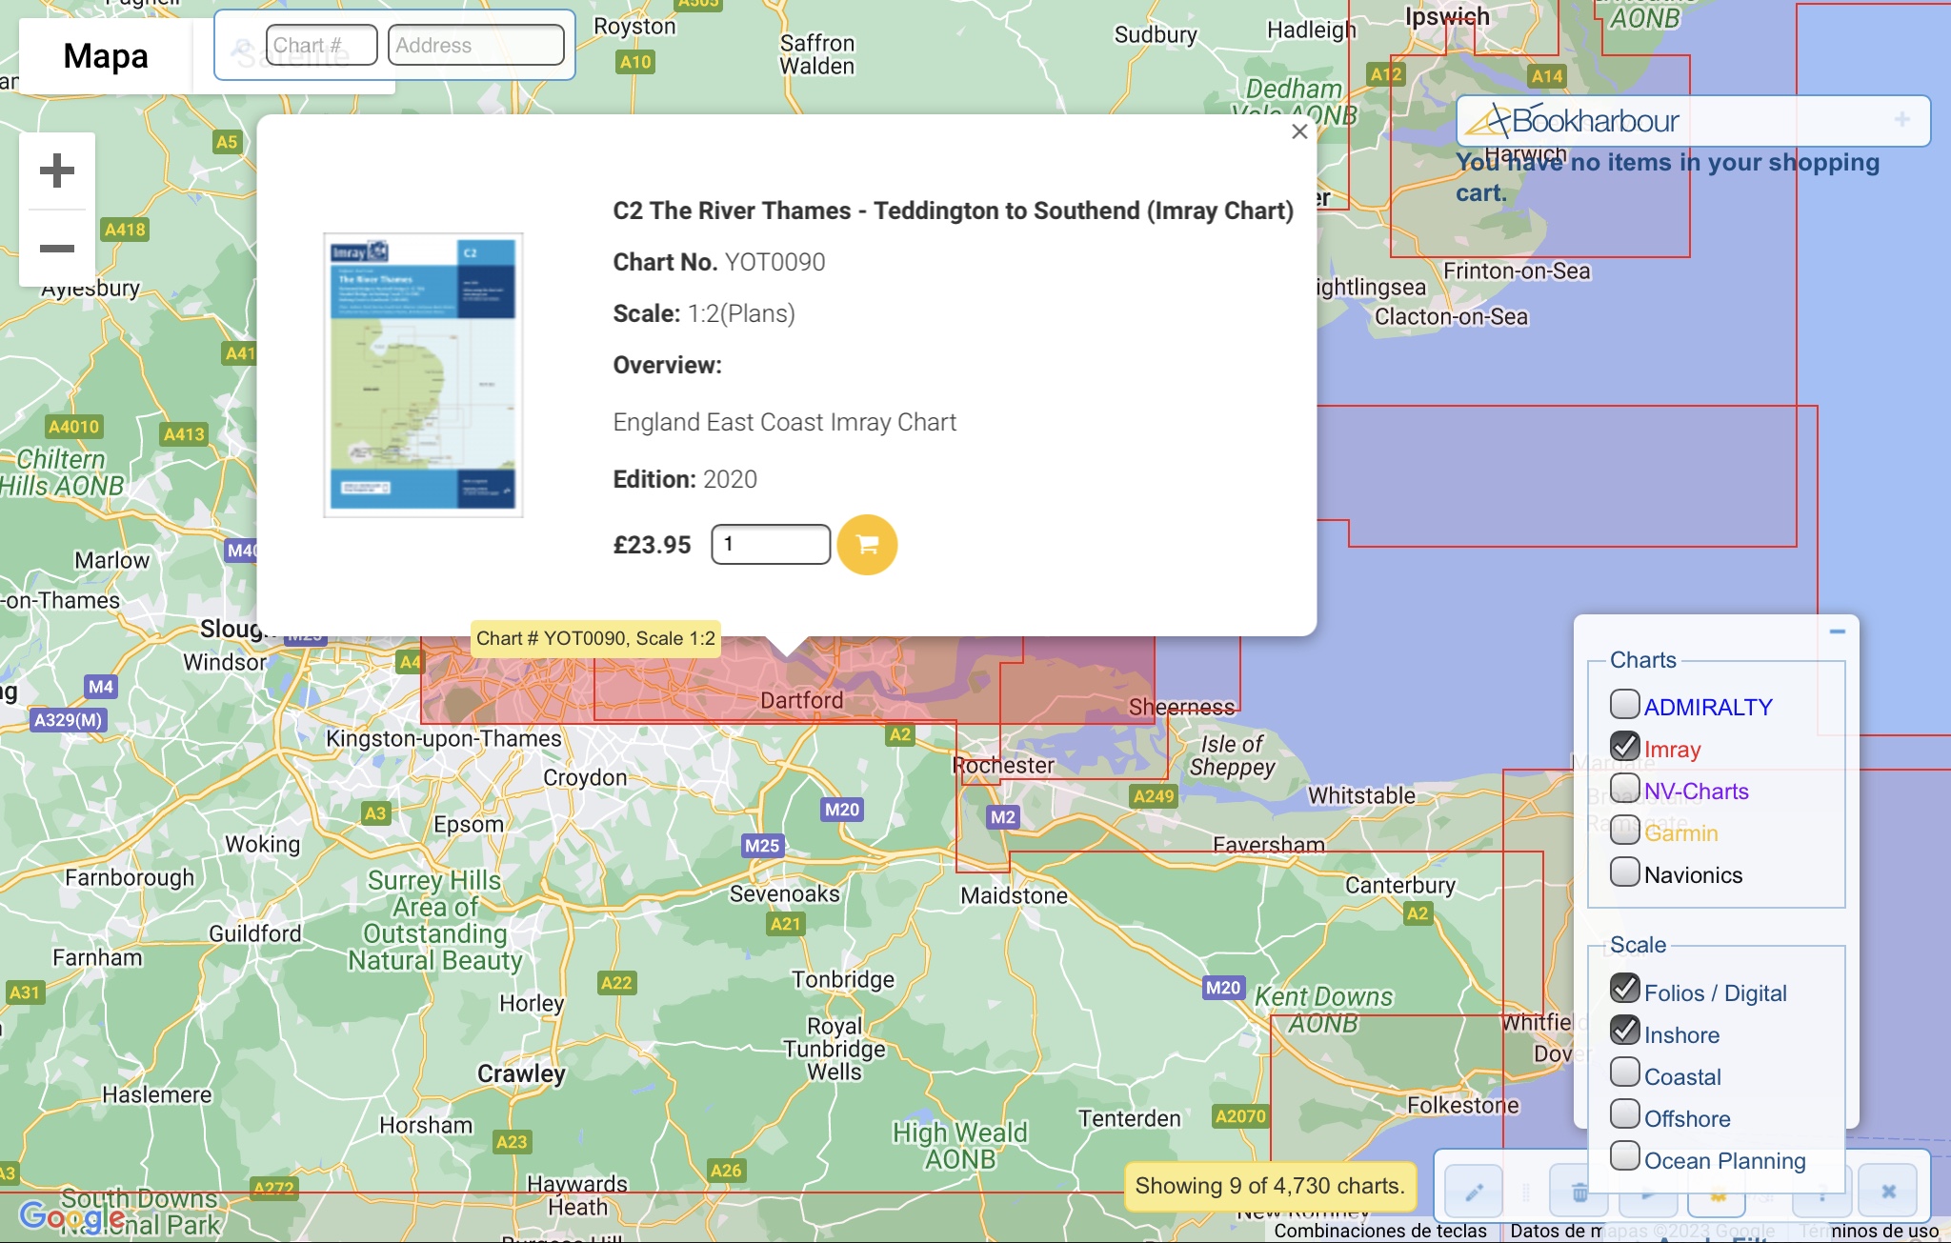The image size is (1951, 1243).
Task: Collapse the Charts filter panel
Action: [x=1837, y=632]
